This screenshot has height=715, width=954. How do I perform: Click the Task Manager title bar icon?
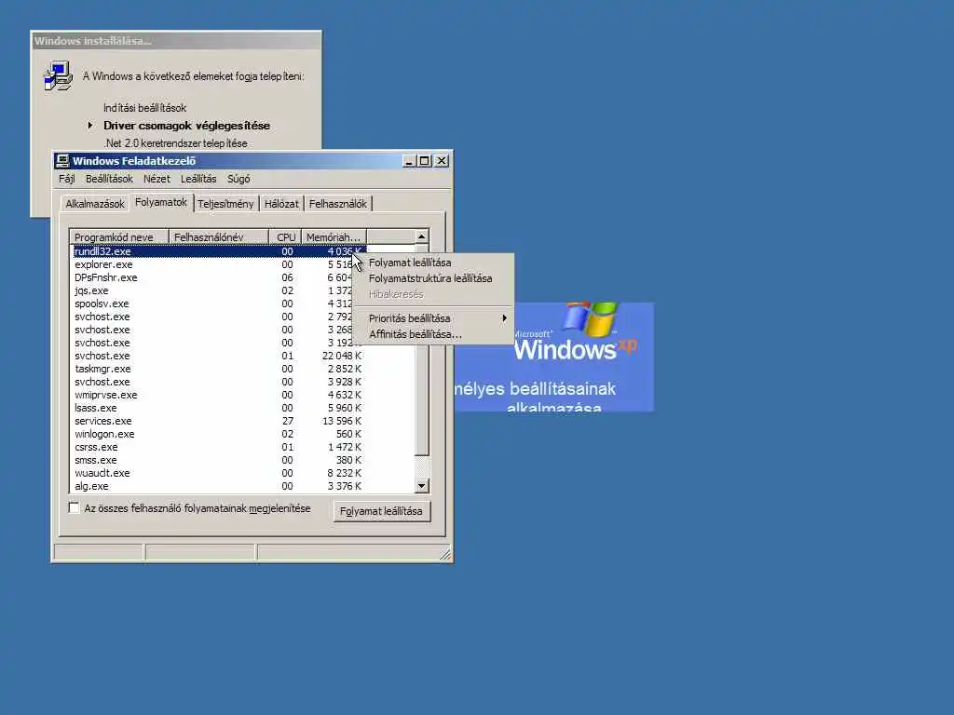point(62,160)
